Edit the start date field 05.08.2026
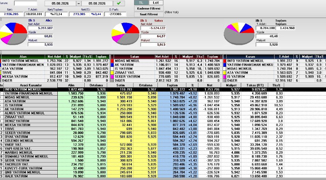 (x=60, y=3)
